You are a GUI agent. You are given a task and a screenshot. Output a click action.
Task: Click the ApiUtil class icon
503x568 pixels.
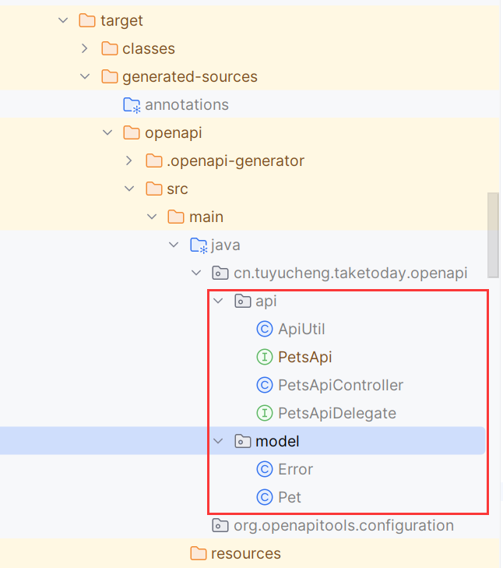(x=265, y=329)
